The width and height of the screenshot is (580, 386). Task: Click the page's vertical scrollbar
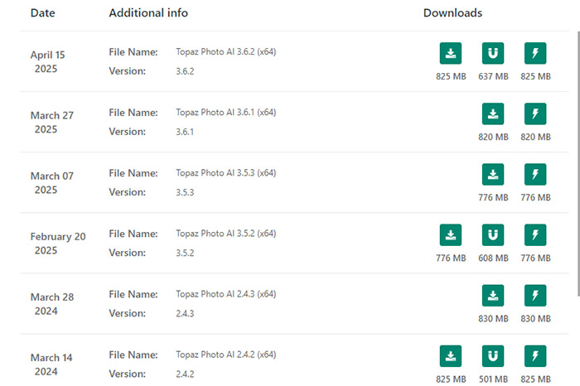coord(578,163)
